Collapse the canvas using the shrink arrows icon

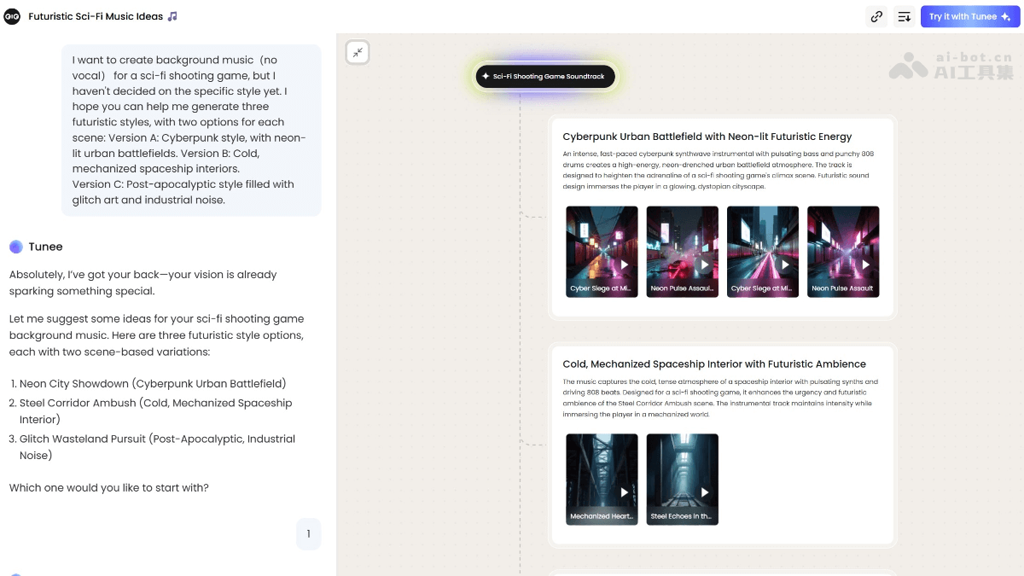(x=358, y=53)
